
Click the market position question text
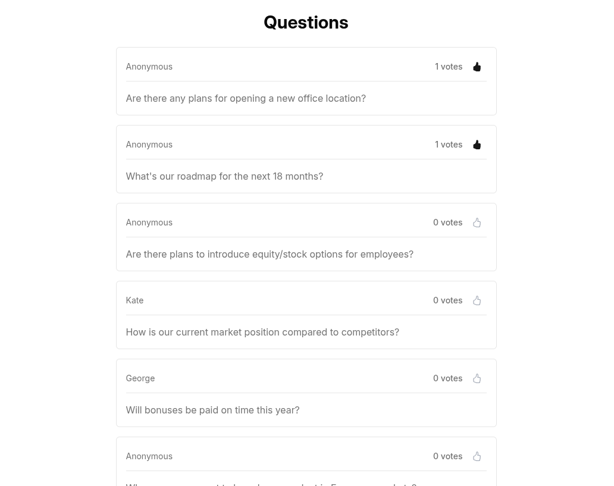(x=262, y=332)
